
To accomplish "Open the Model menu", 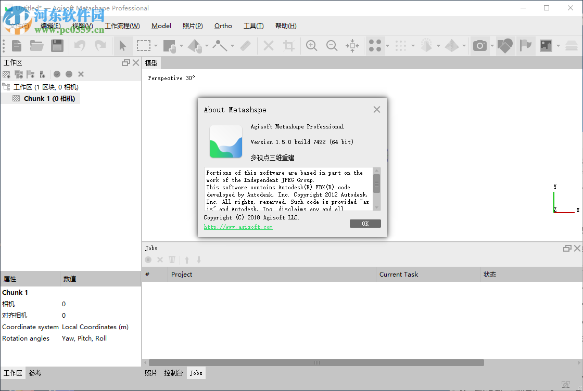I will (161, 25).
